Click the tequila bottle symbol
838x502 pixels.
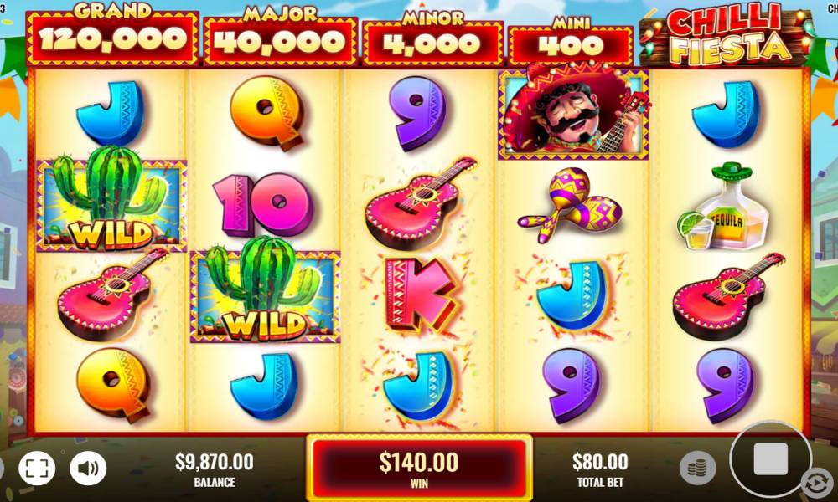[723, 207]
